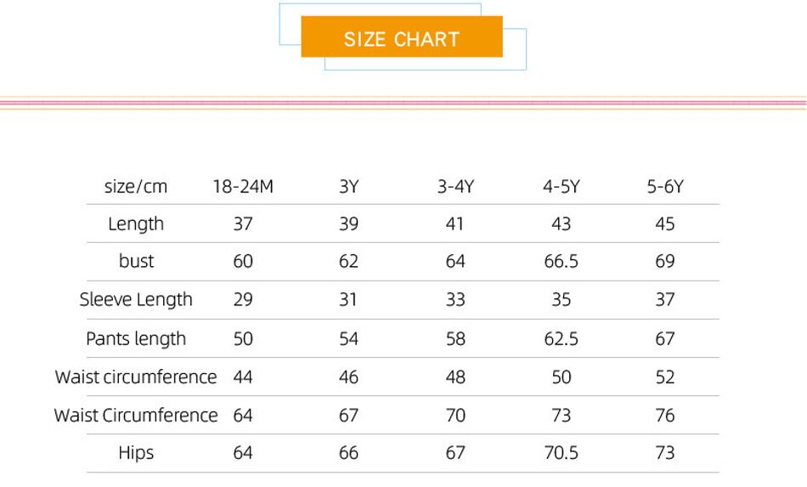Click the 3-4Y column header
Screen dimensions: 807x487
[455, 186]
